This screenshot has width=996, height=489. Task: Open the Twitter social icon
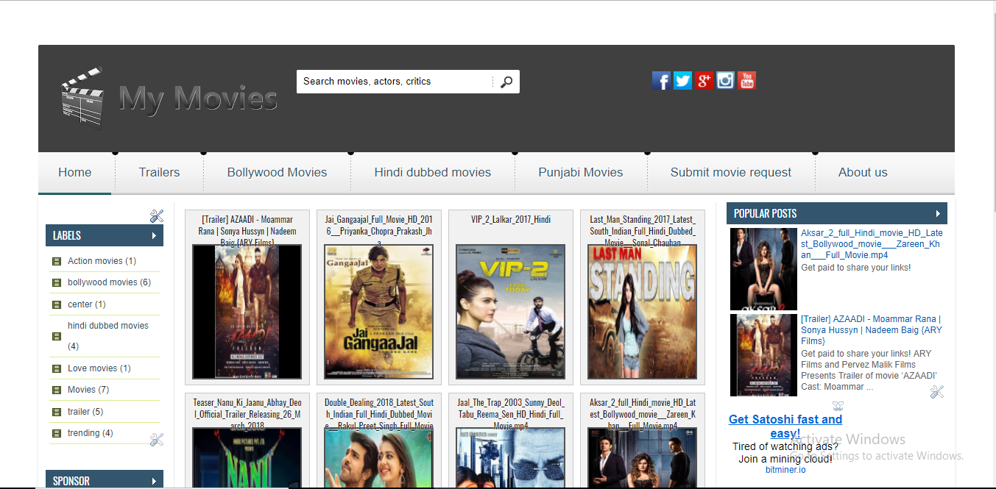pyautogui.click(x=682, y=80)
